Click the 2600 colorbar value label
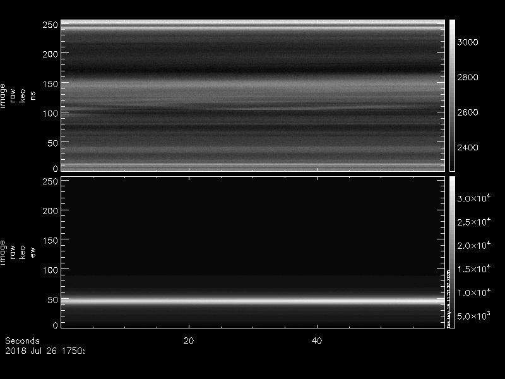 coord(468,112)
